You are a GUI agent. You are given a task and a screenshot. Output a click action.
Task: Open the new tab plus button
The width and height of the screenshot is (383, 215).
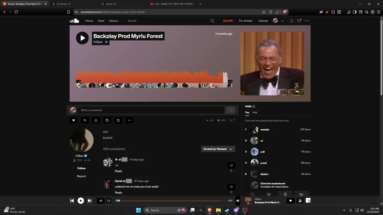coord(200,4)
